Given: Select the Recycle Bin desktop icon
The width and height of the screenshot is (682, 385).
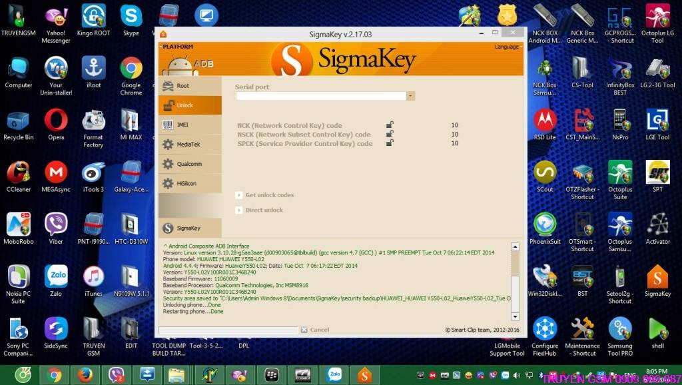Looking at the screenshot, I should point(18,126).
